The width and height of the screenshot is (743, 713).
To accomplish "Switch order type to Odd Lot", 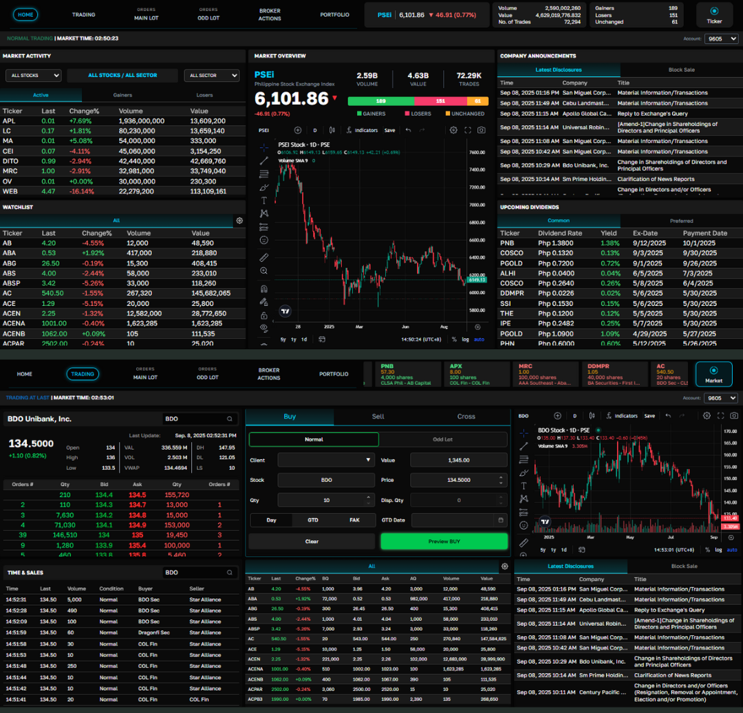I will pos(442,439).
